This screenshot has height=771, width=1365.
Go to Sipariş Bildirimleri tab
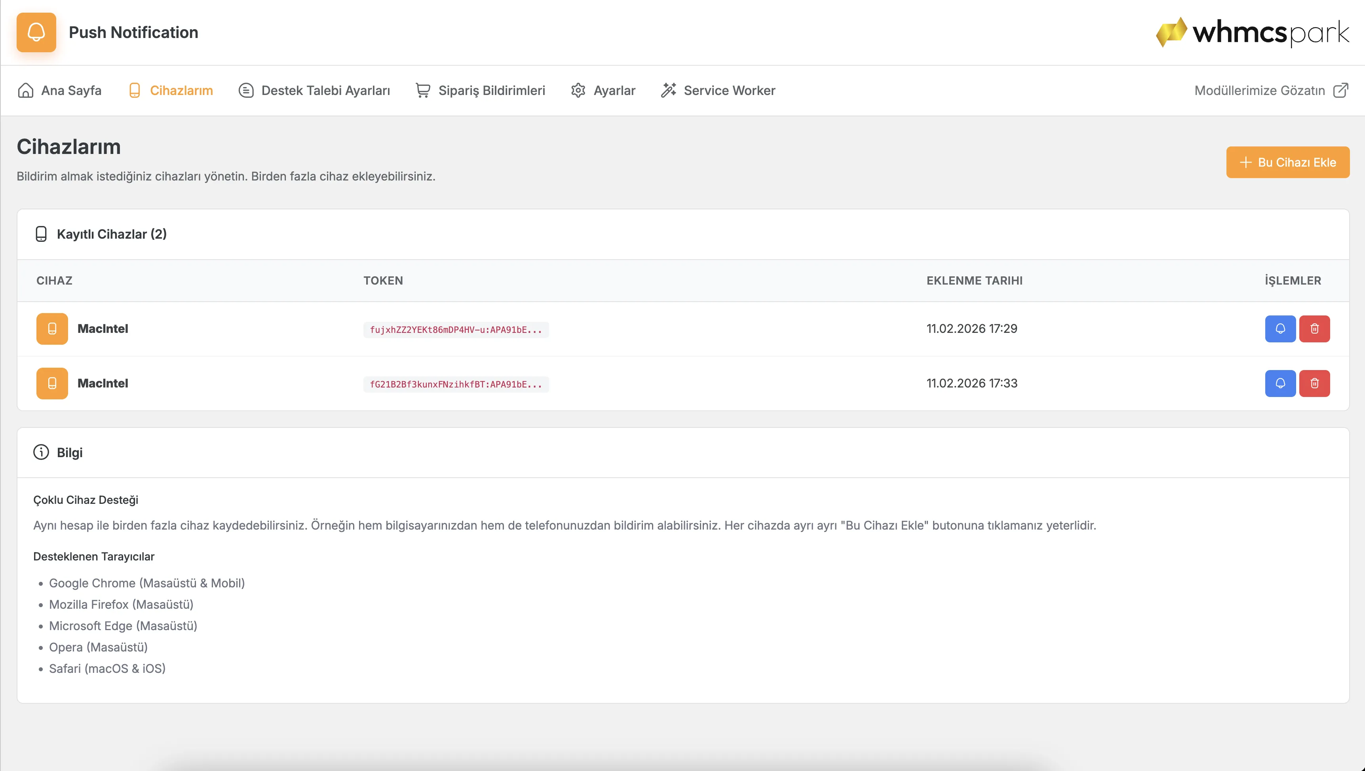pos(480,91)
